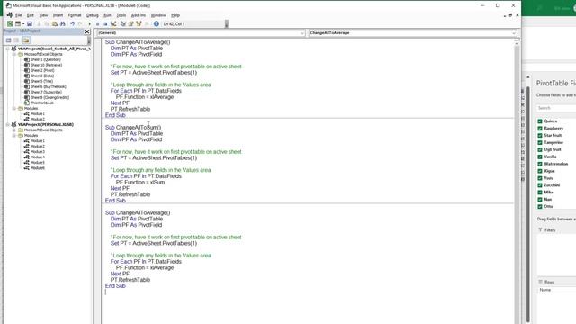Viewport: 576px width, 324px height.
Task: Click the Paste toolbar icon
Action: coord(55,24)
